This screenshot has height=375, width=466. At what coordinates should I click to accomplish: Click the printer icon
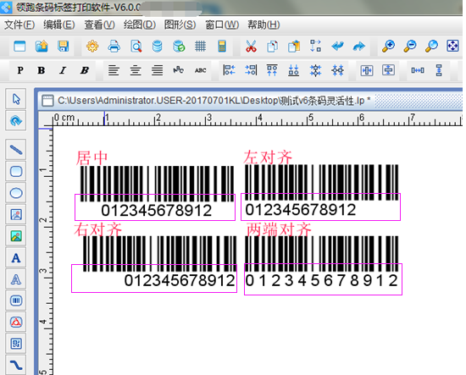(114, 47)
